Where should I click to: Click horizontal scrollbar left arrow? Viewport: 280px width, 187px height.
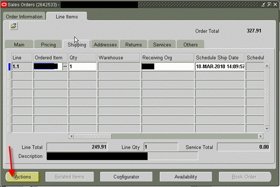click(71, 136)
